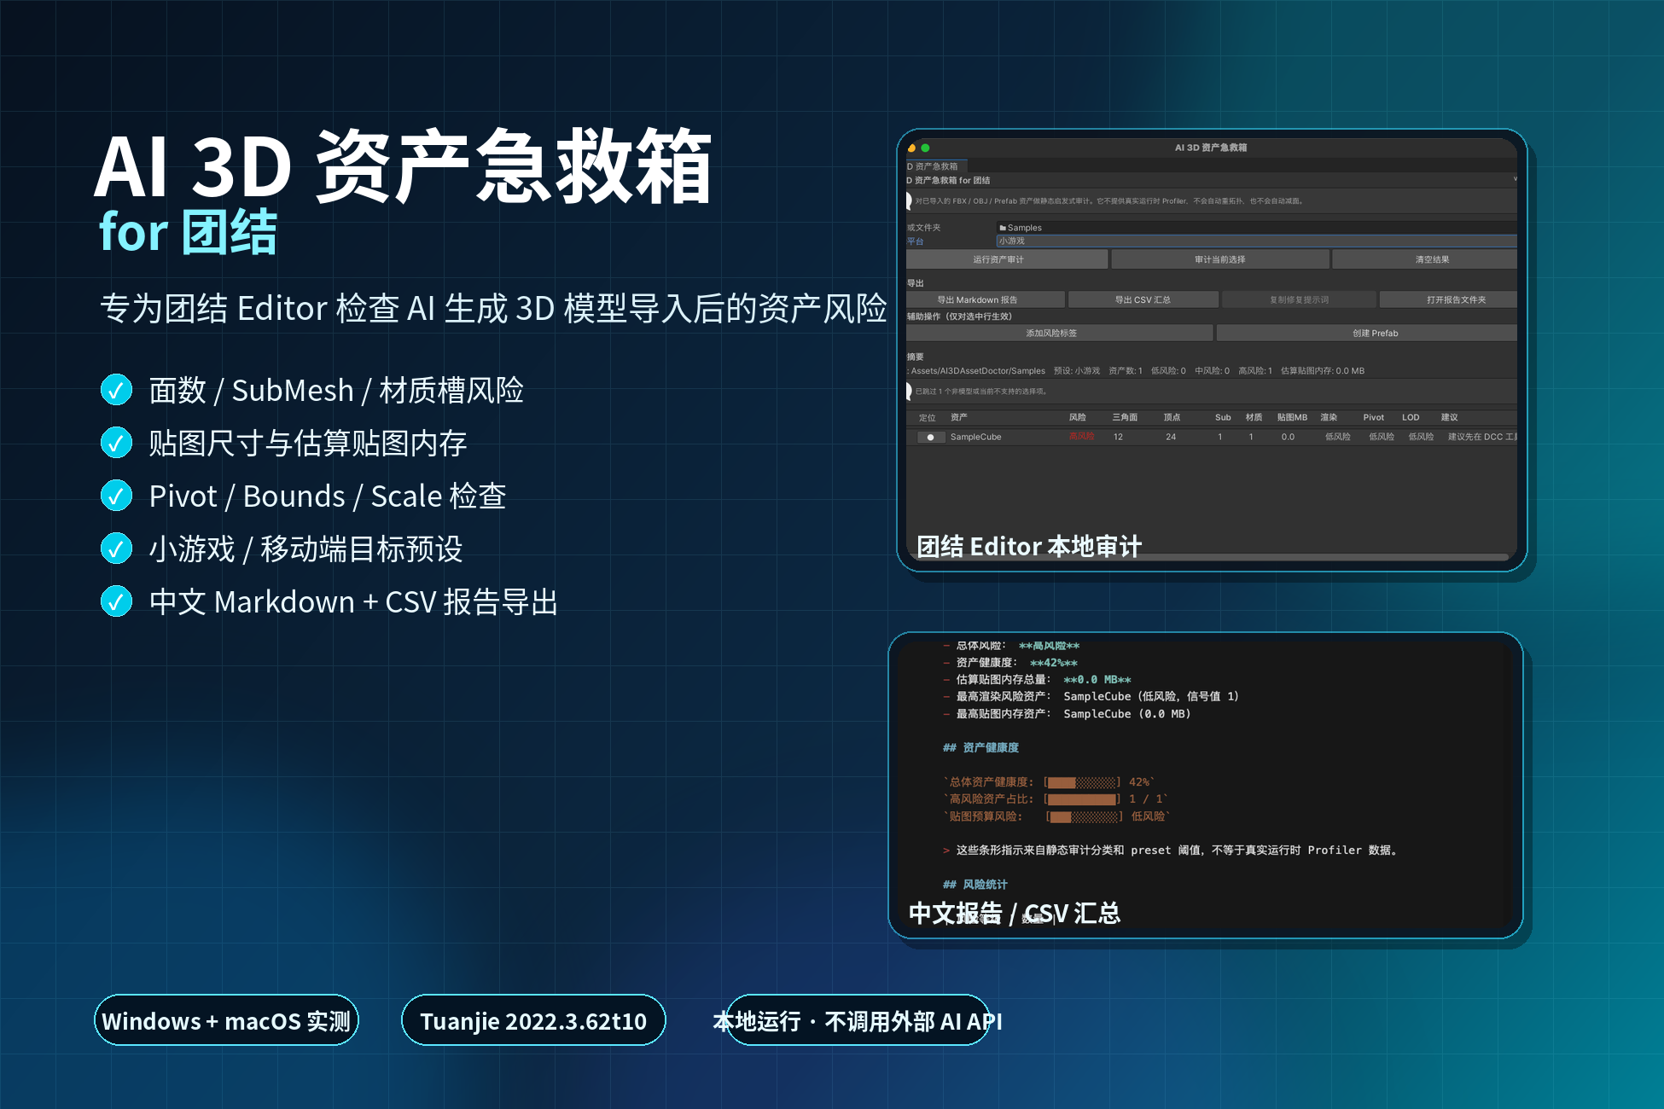This screenshot has height=1109, width=1664.
Task: Sort by the 材质 column header
Action: (x=1254, y=417)
